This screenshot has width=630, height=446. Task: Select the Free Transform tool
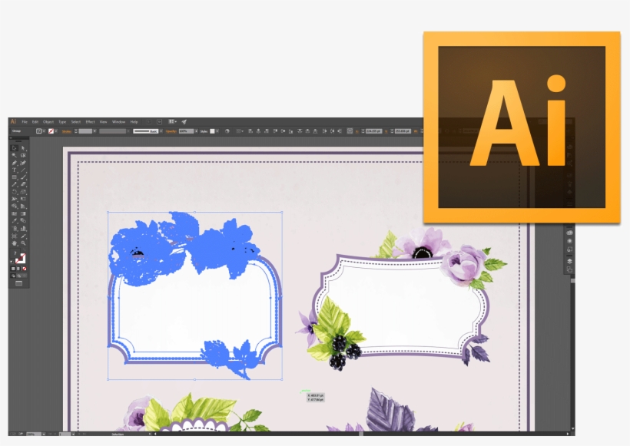[23, 199]
